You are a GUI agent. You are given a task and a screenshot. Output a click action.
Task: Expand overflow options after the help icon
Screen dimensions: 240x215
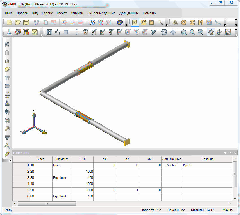(x=126, y=24)
